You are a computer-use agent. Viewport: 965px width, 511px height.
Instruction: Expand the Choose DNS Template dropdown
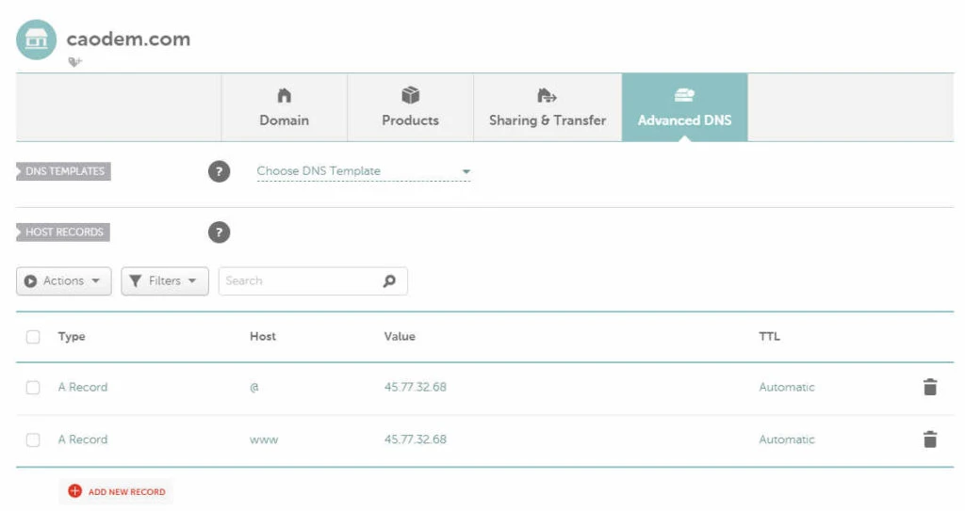pyautogui.click(x=363, y=171)
